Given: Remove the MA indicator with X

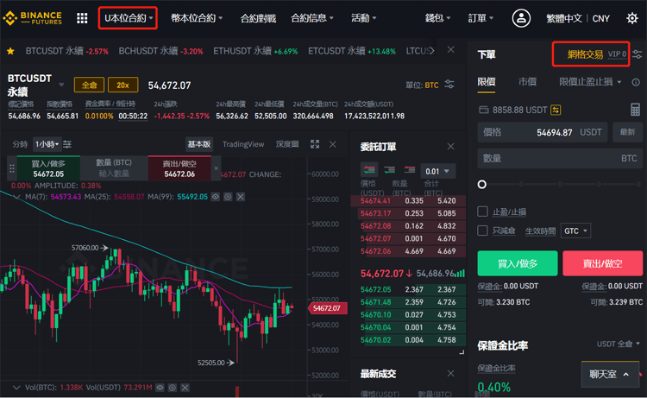Looking at the screenshot, I should click(x=241, y=197).
